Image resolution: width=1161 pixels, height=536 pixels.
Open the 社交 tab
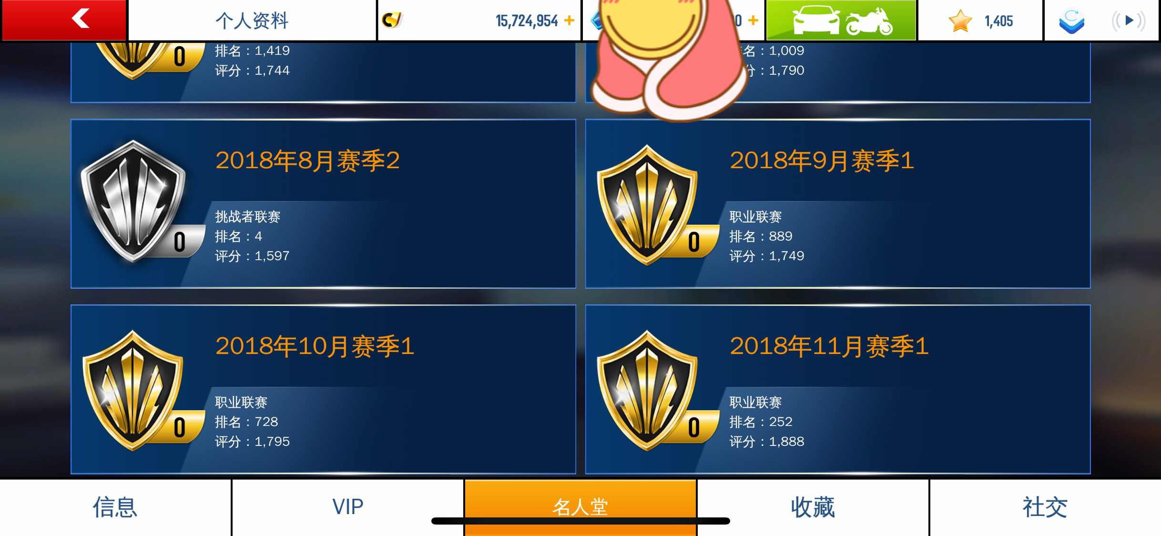1045,507
